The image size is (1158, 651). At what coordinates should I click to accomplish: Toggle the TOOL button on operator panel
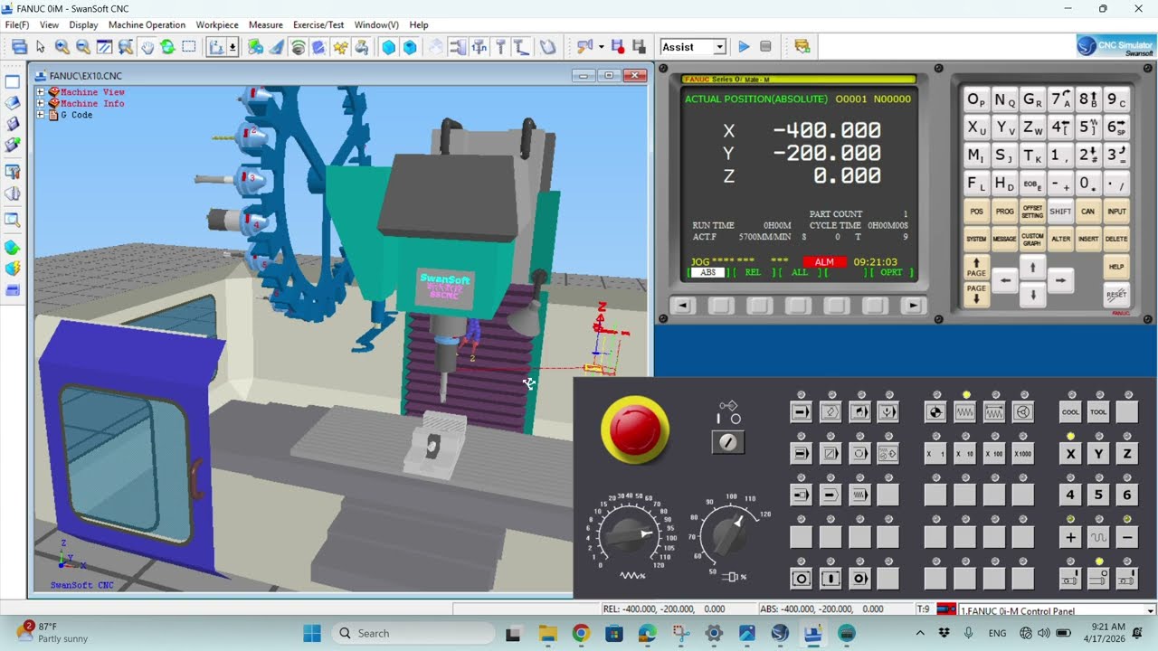pos(1098,411)
